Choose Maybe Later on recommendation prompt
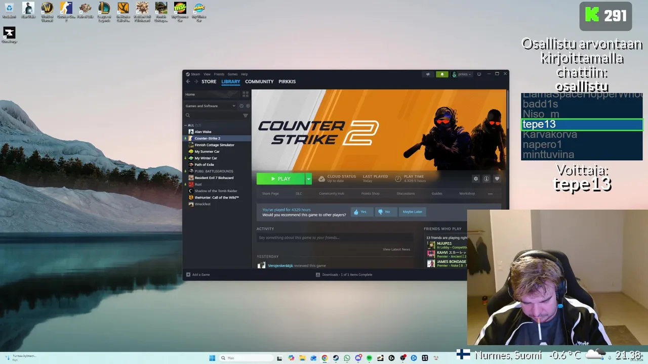648x364 pixels. 412,212
